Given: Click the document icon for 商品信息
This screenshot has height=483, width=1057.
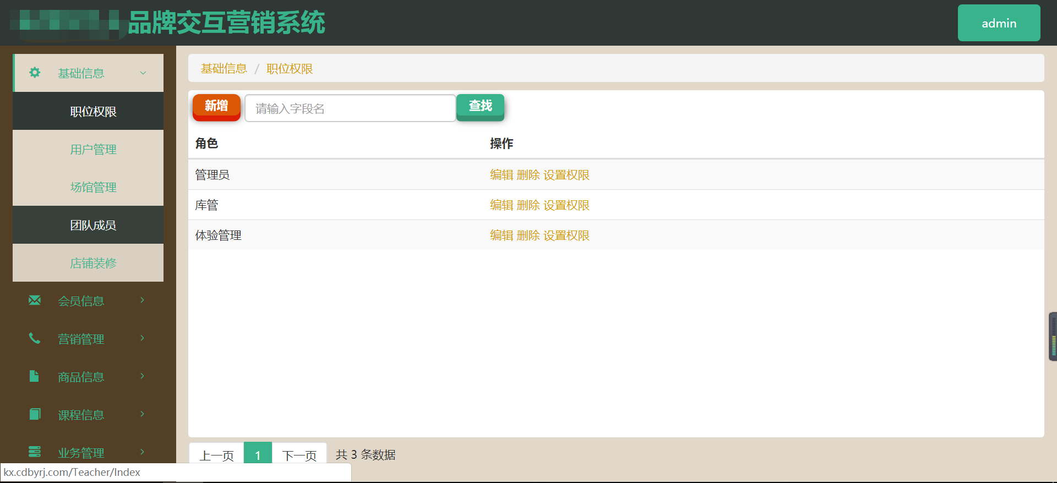Looking at the screenshot, I should tap(34, 376).
